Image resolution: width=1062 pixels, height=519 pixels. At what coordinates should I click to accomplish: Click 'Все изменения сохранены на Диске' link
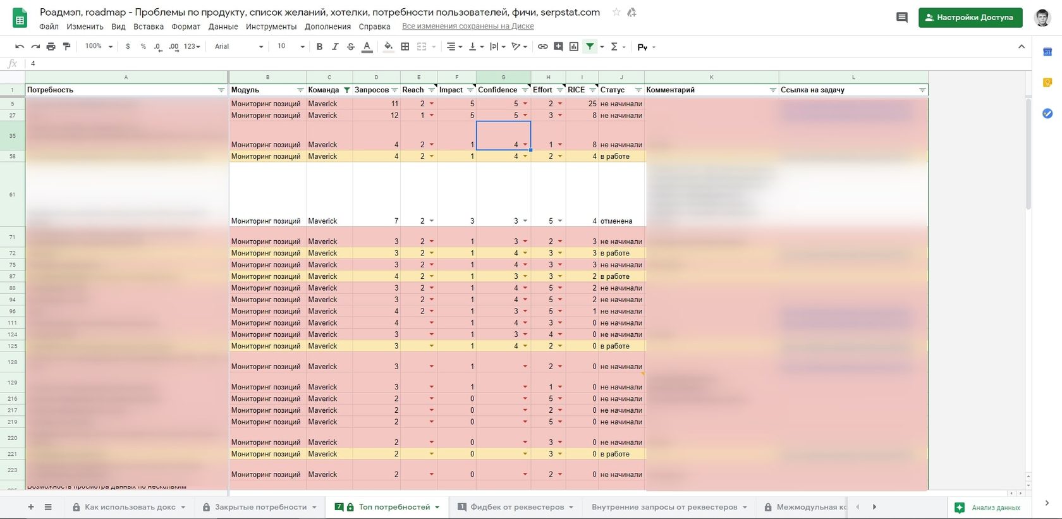468,27
